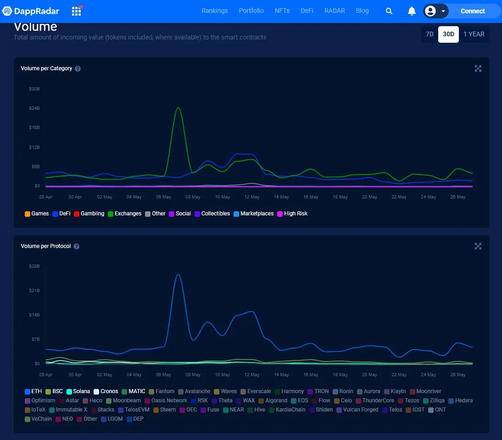Toggle the TRON protocol legend

click(318, 392)
